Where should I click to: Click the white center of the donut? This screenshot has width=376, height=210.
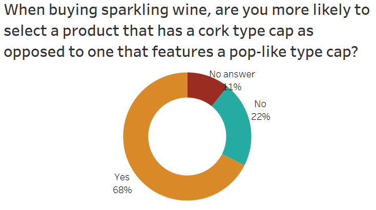187,136
